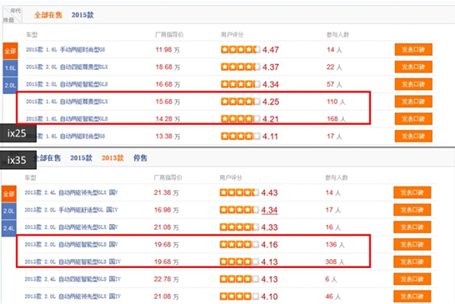Screen dimensions: 455x304
Task: Click the 11.98 万 price cell
Action: [167, 50]
